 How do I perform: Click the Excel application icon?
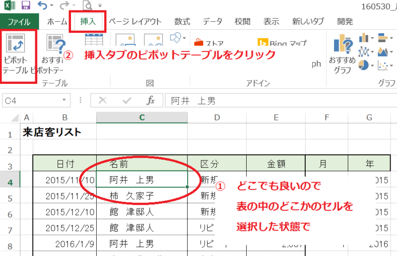pos(10,5)
